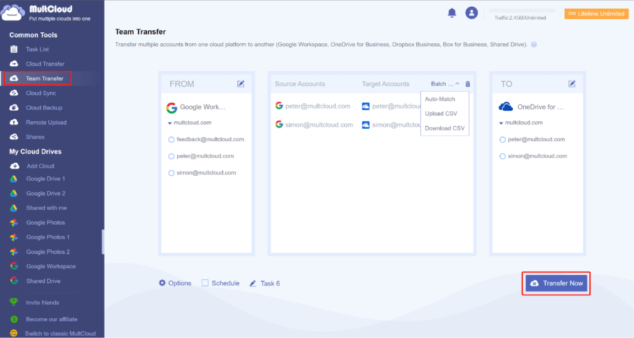Image resolution: width=634 pixels, height=338 pixels.
Task: Click the Transfer Now button
Action: 556,283
